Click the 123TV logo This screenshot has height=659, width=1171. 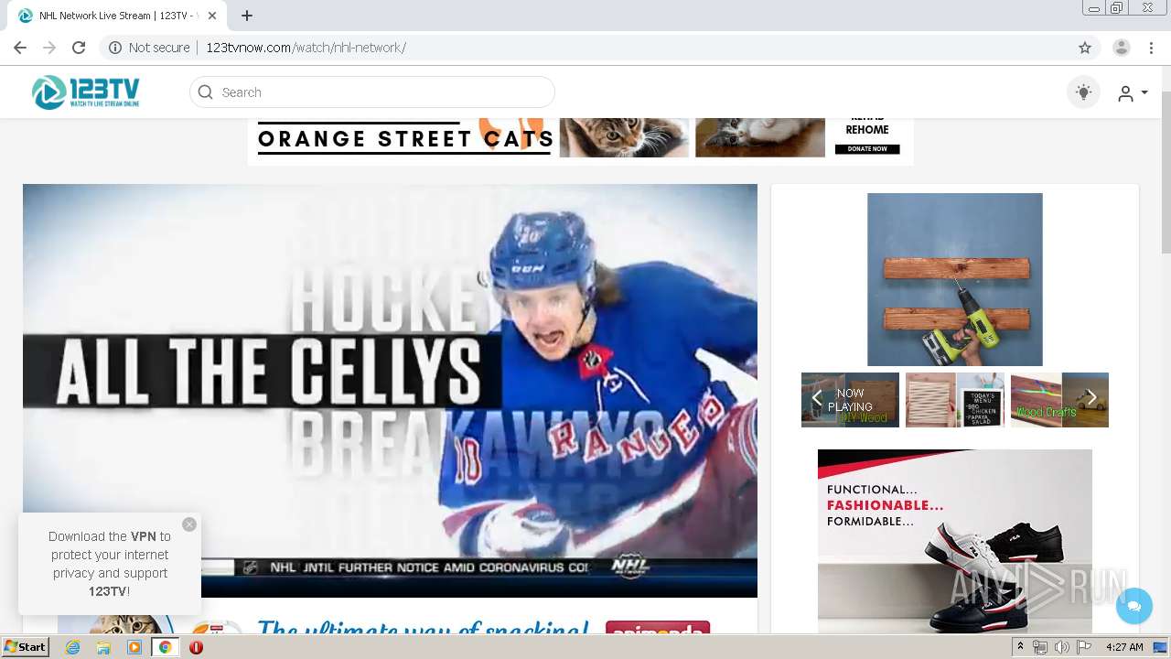click(x=86, y=92)
